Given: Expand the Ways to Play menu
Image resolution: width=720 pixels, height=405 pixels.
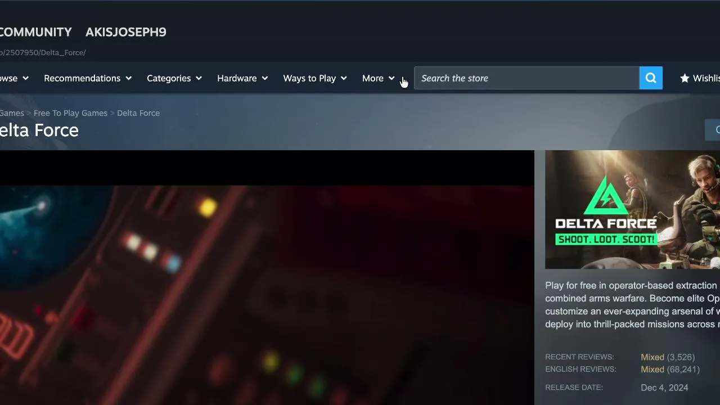Looking at the screenshot, I should tap(315, 78).
